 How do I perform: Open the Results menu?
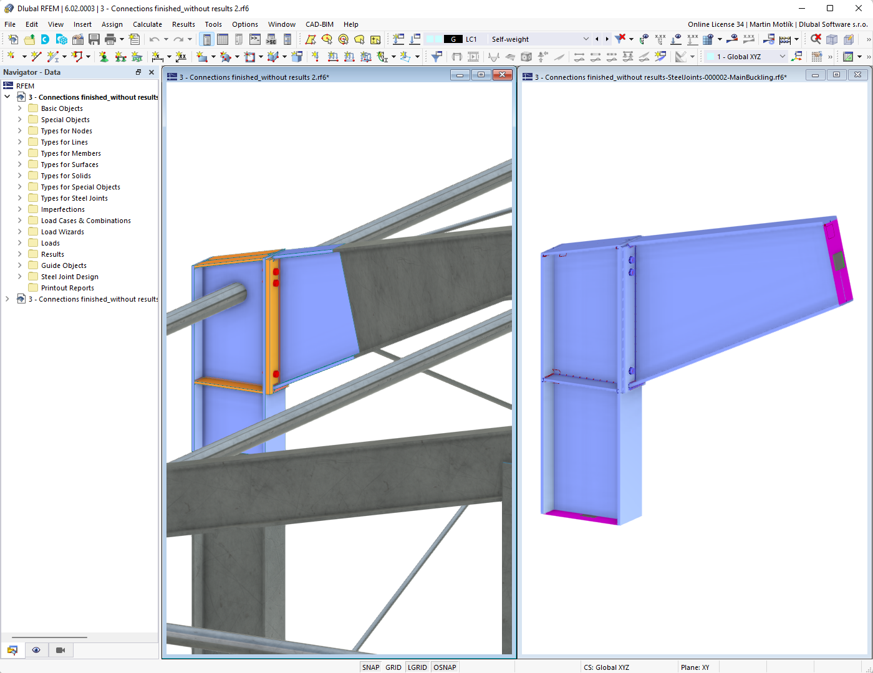(183, 24)
